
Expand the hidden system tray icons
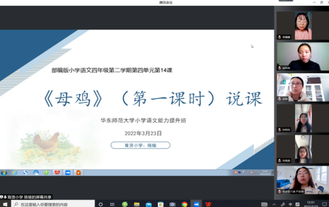[x=274, y=204]
